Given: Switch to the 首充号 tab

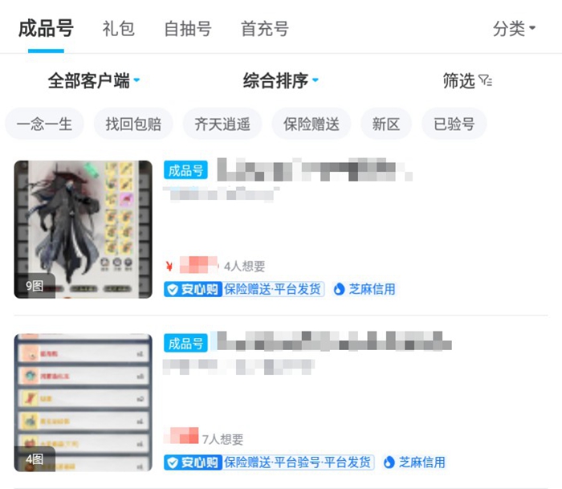Looking at the screenshot, I should (x=264, y=29).
